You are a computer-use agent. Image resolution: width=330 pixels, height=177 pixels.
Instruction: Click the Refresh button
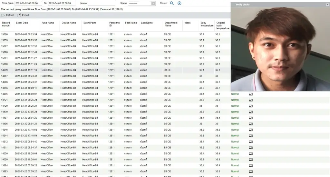point(8,15)
